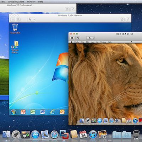Open Finder menu inside OS X 10.7 guest
This screenshot has width=142, height=142.
pyautogui.click(x=77, y=42)
